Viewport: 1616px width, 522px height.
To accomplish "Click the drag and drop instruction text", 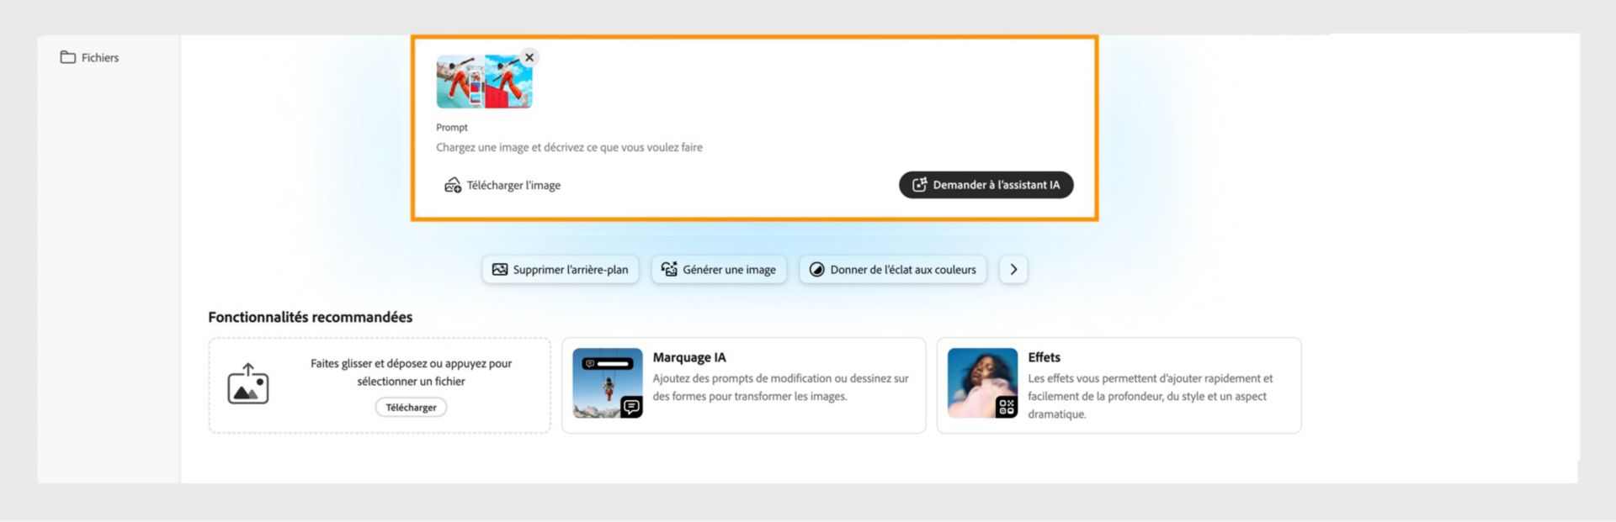I will (411, 372).
